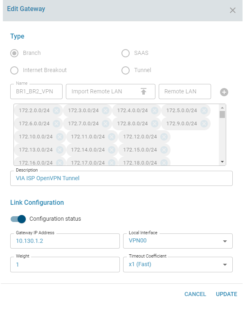Click the CANCEL button

click(x=195, y=294)
